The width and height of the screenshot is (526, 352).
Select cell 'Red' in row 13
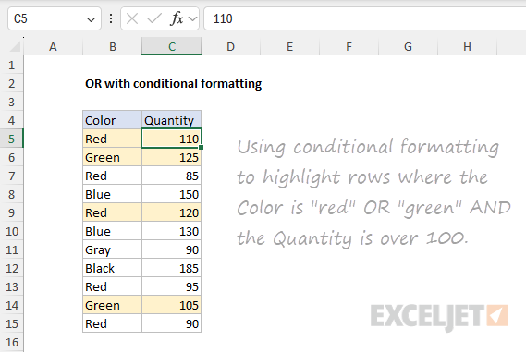click(x=113, y=286)
